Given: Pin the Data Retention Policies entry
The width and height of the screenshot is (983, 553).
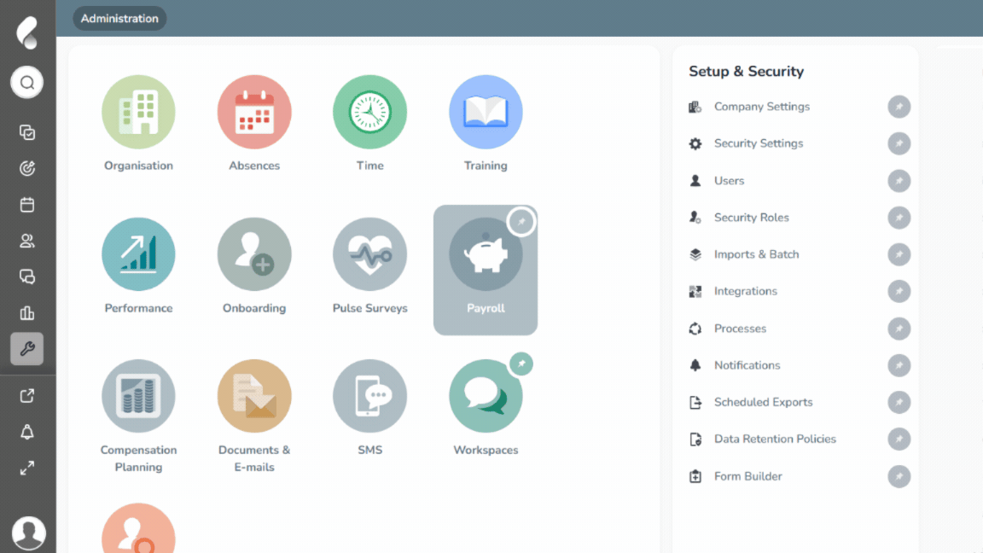Looking at the screenshot, I should (x=899, y=439).
